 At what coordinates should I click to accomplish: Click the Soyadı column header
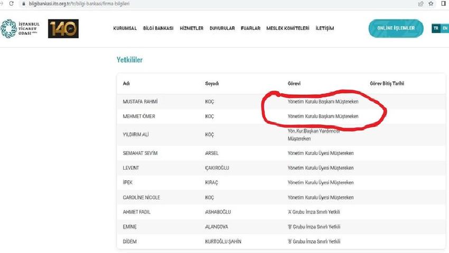pyautogui.click(x=212, y=83)
